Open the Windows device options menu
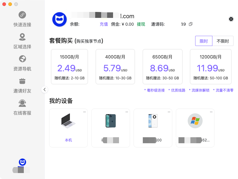Viewport: 238px width, 179px height. pyautogui.click(x=211, y=112)
